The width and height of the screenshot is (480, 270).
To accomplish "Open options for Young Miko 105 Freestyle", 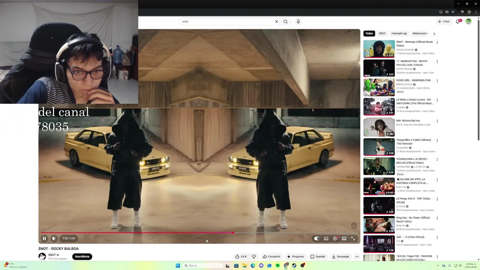I will point(437,140).
